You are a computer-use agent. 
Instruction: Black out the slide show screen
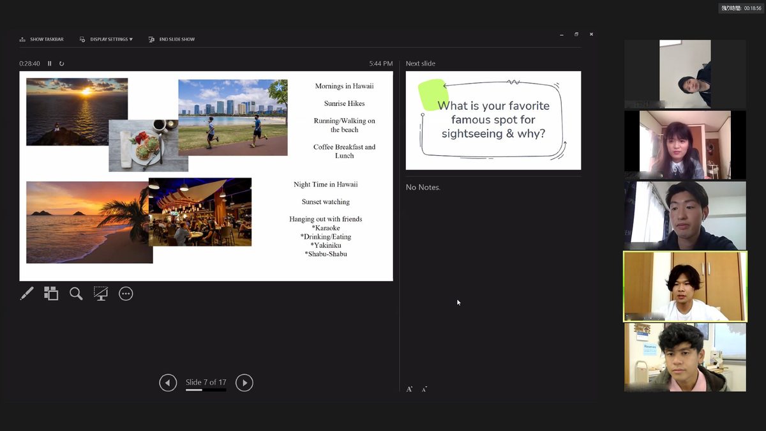pos(101,294)
